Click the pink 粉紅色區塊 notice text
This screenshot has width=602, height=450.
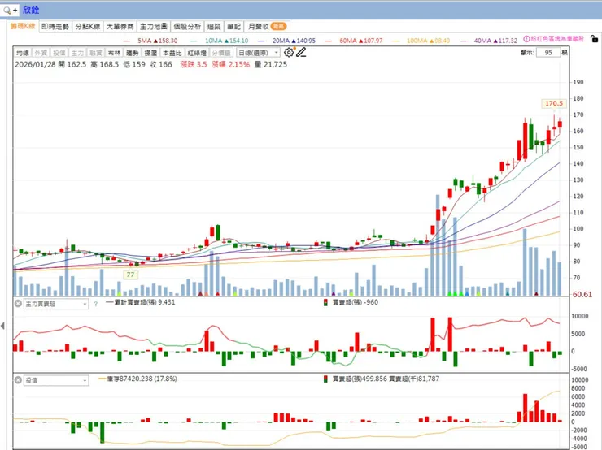(x=557, y=39)
